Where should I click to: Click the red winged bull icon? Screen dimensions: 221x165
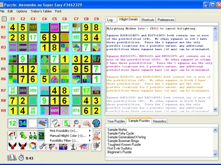(x=12, y=146)
